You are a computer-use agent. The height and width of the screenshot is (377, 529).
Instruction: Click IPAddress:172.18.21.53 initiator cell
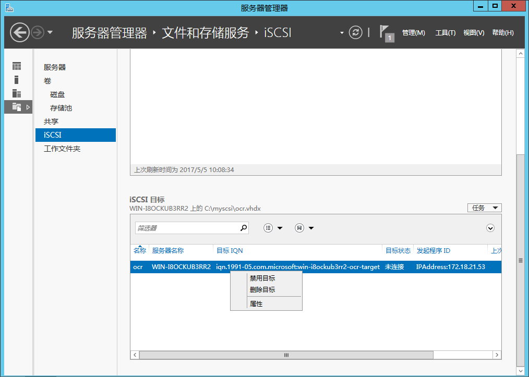(x=450, y=267)
